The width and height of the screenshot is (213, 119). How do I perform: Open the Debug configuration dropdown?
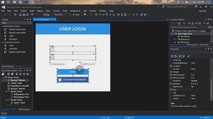(48, 15)
